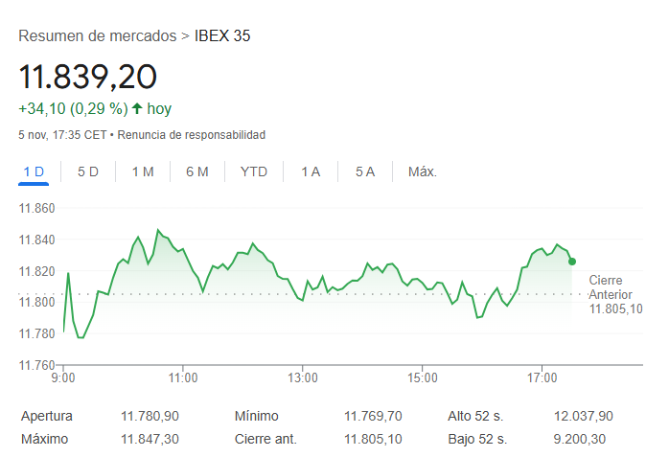Show the 1 A yearly chart
This screenshot has height=457, width=669.
pos(311,171)
